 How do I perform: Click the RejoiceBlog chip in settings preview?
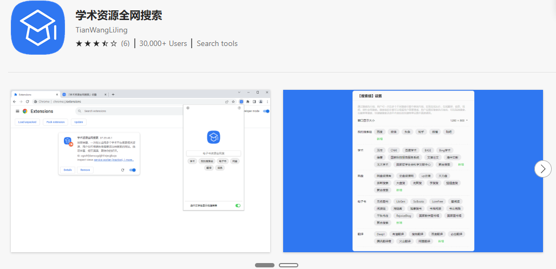(403, 215)
